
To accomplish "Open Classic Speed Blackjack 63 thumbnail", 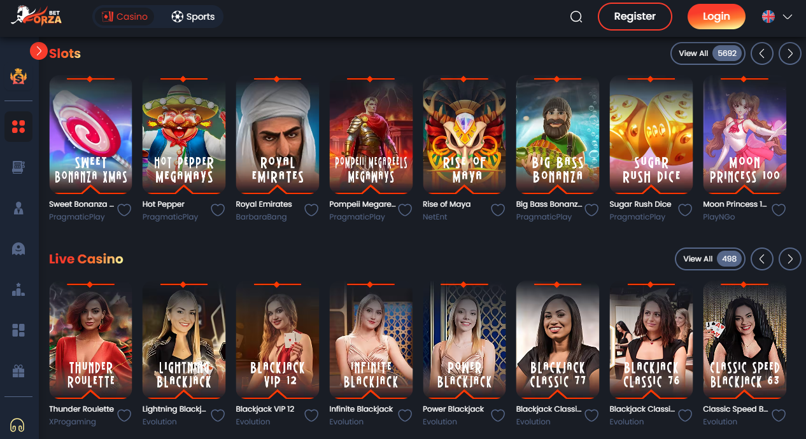I will (x=745, y=340).
